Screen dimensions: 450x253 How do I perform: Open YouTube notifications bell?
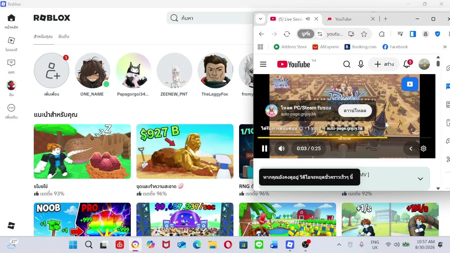407,64
